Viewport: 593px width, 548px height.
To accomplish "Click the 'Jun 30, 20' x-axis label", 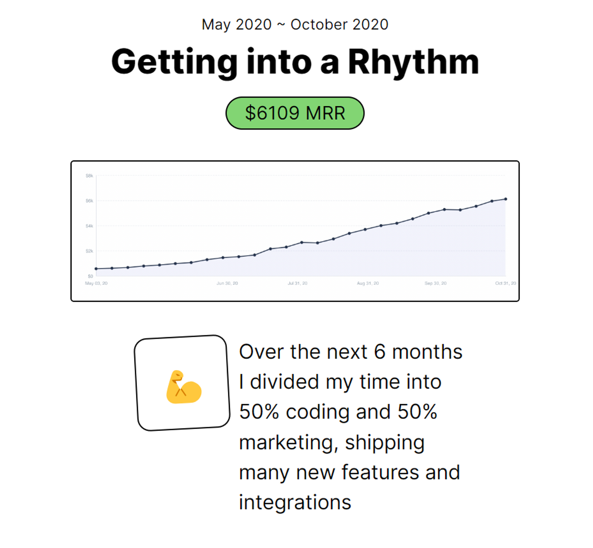I will 227,283.
